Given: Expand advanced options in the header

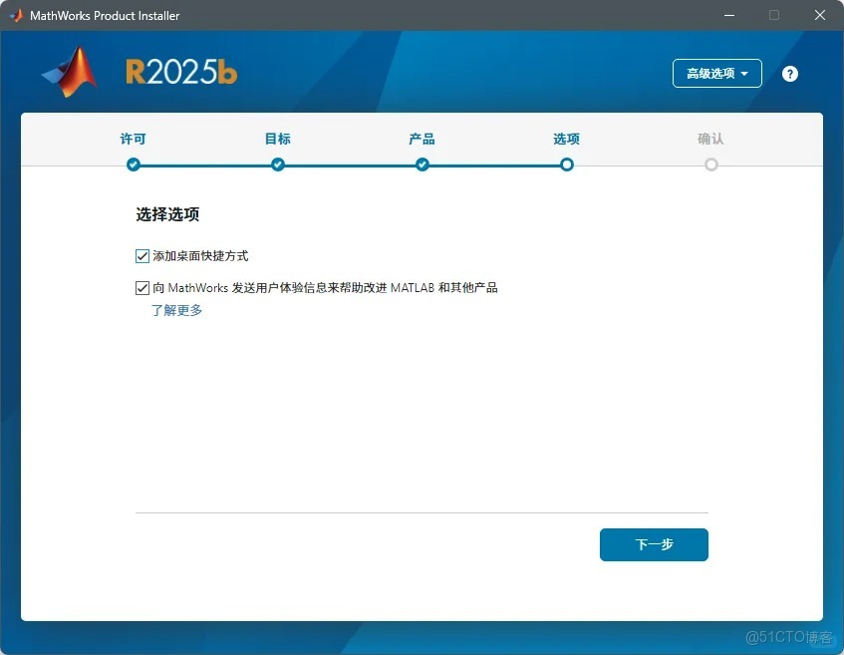Looking at the screenshot, I should [x=716, y=73].
